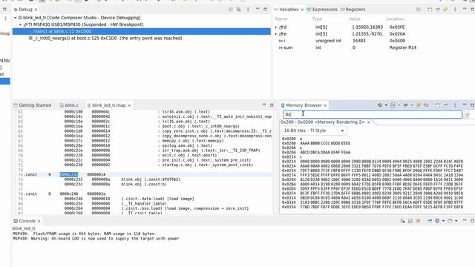Click the second yellow icon in Memory Browser toolbar

point(426,105)
